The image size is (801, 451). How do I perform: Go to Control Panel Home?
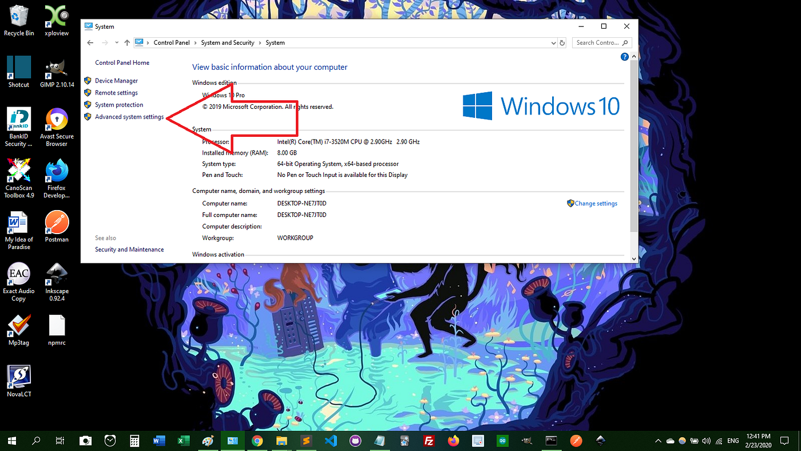pos(122,63)
